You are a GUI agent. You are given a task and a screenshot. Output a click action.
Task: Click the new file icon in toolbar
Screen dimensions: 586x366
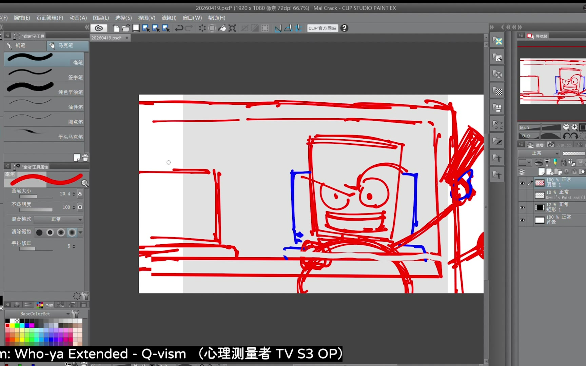[x=116, y=28]
